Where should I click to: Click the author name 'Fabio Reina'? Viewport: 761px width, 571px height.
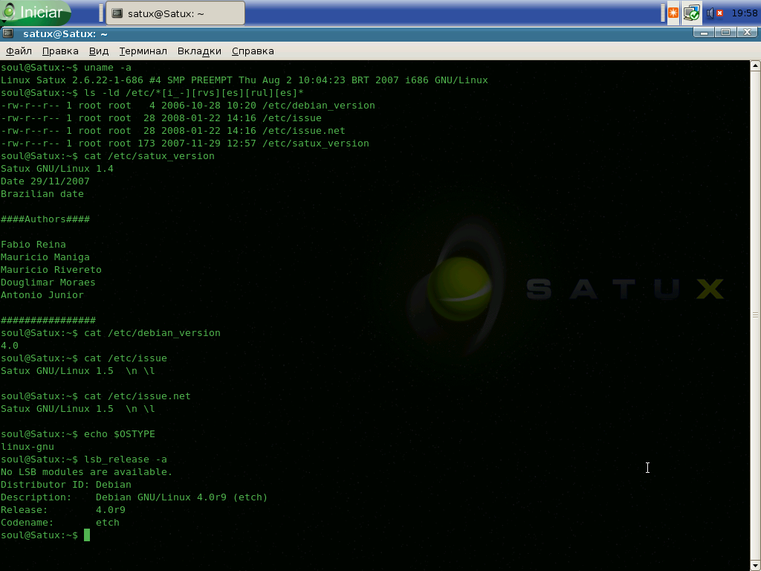coord(33,244)
